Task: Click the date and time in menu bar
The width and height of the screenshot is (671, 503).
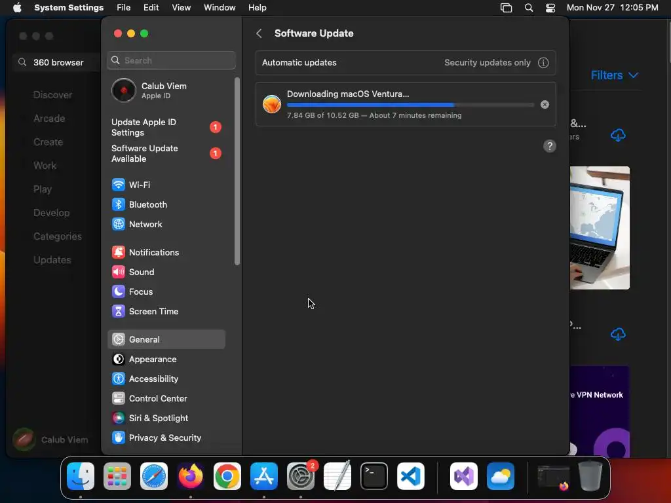Action: coord(613,8)
